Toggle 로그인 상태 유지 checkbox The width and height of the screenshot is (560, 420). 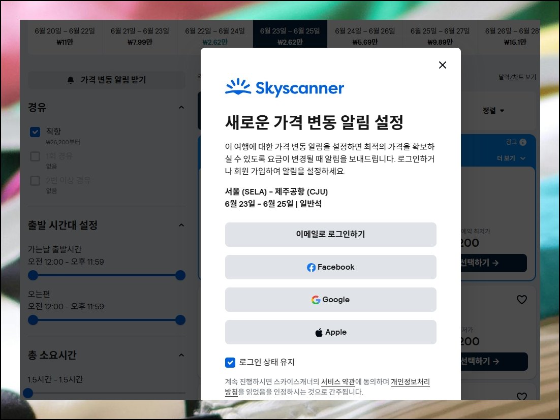point(230,363)
